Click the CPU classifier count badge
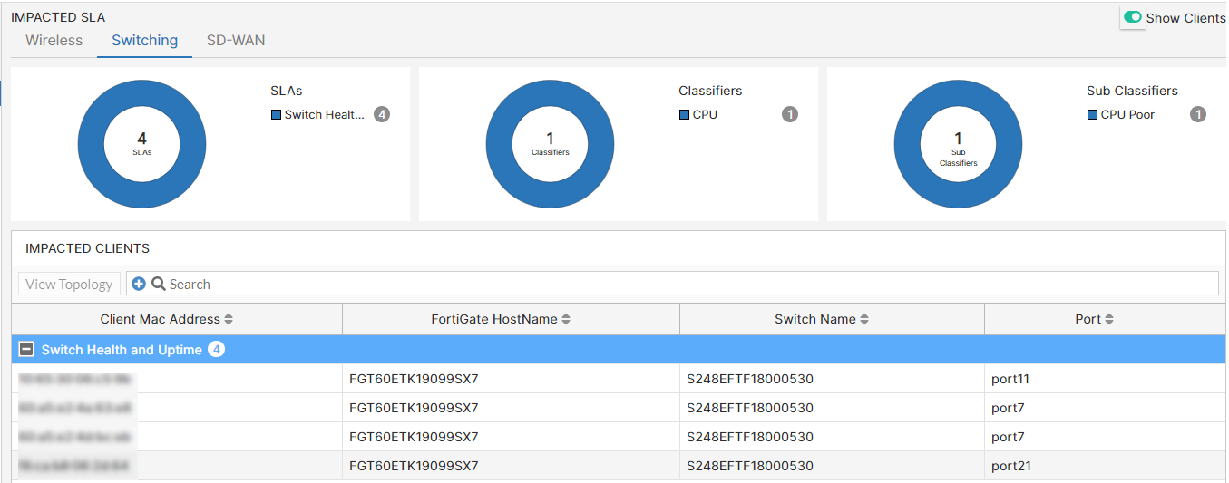 (790, 115)
